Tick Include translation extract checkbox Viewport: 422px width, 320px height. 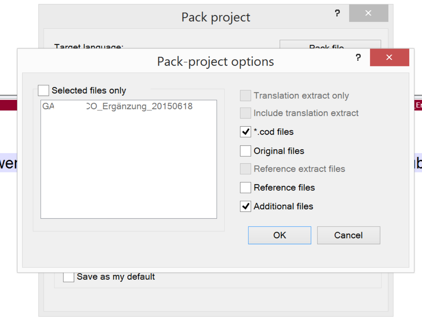[x=245, y=113]
